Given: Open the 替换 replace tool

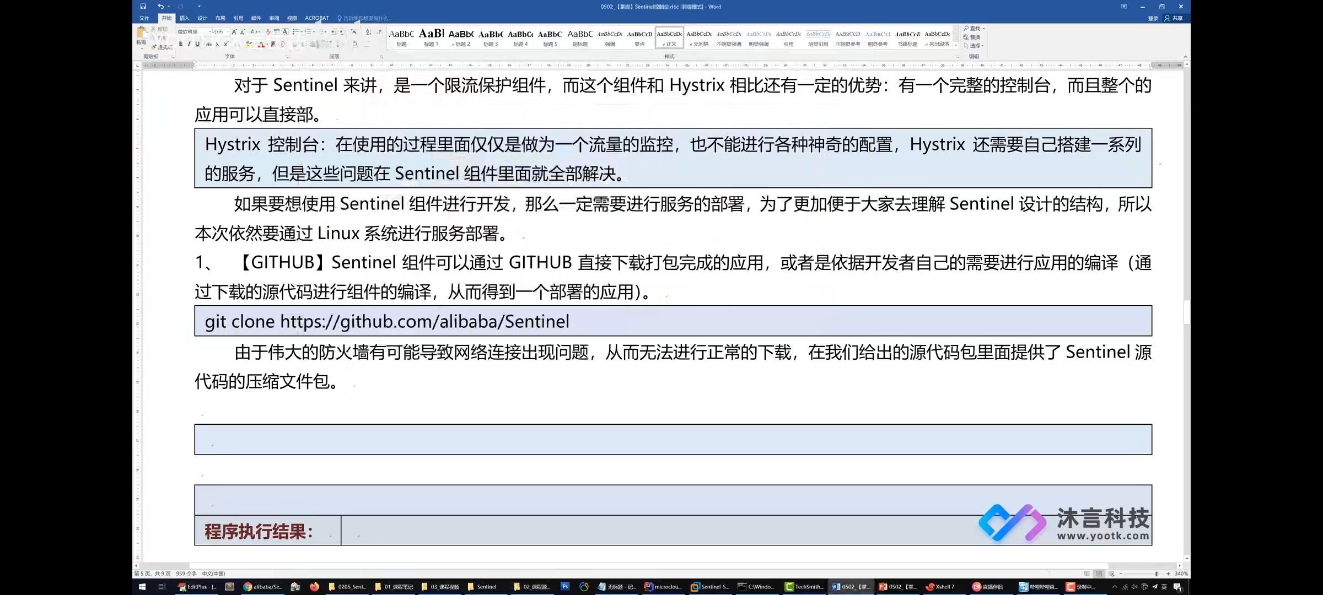Looking at the screenshot, I should pos(972,37).
